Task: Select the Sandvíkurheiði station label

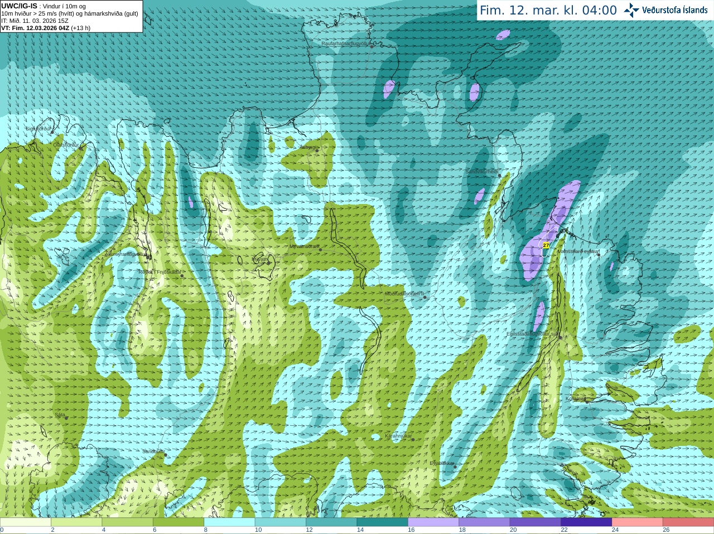Action: pos(481,172)
